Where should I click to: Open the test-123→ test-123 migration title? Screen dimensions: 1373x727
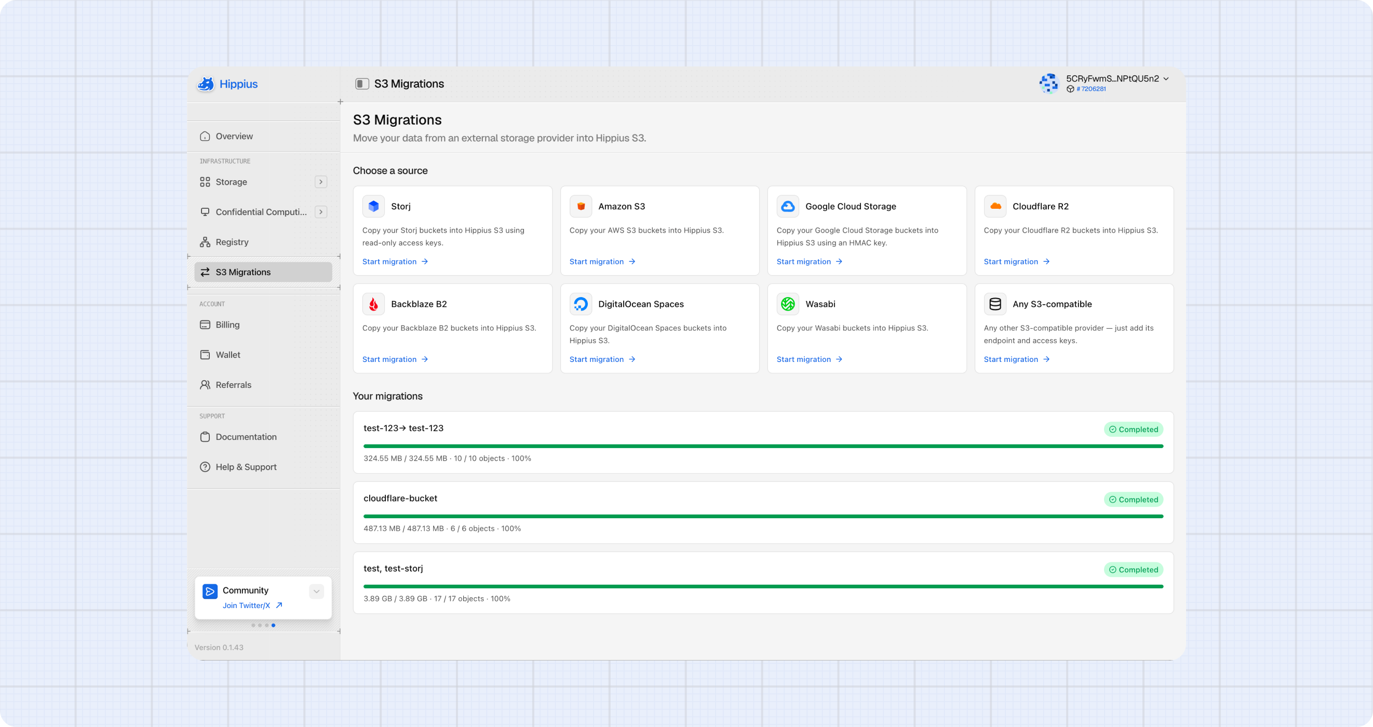point(403,428)
